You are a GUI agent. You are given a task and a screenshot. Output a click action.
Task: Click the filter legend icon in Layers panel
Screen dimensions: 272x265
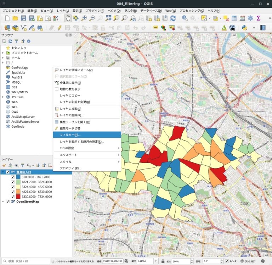point(22,165)
